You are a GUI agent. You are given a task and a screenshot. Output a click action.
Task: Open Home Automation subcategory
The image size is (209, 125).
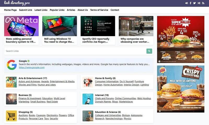(x=113, y=85)
